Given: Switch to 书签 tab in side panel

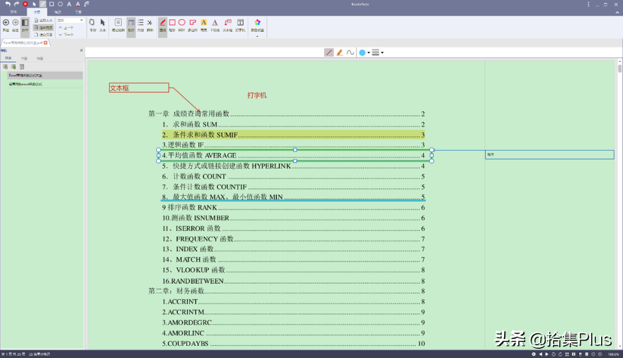Looking at the screenshot, I should tap(24, 58).
